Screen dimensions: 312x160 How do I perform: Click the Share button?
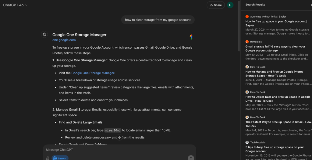point(215,5)
